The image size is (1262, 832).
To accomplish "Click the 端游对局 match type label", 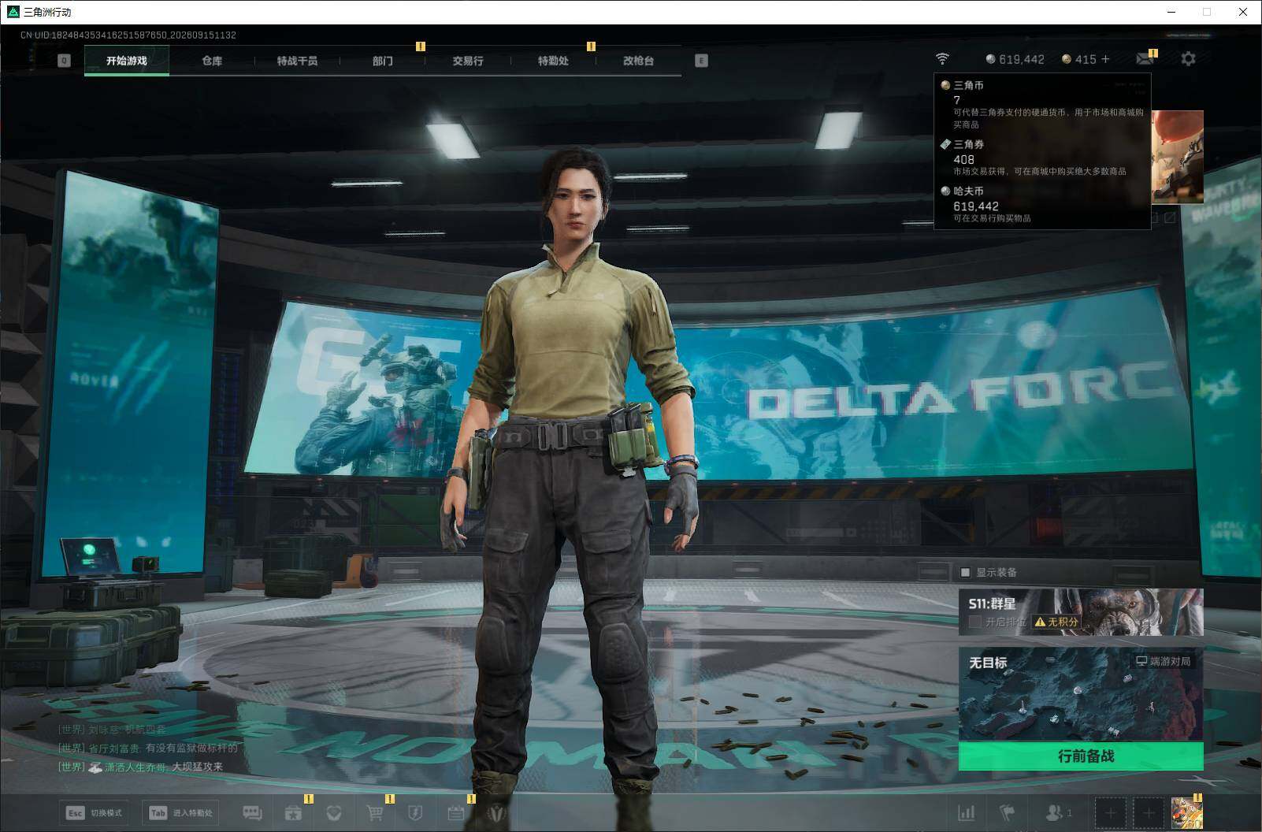I will pos(1163,661).
